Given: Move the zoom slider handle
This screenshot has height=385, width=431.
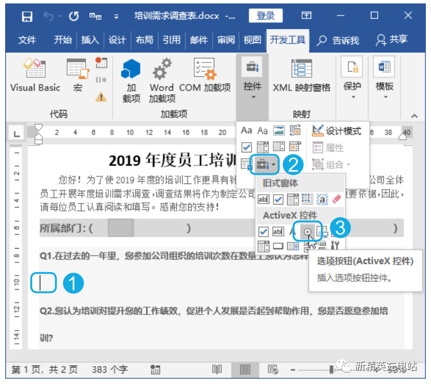Looking at the screenshot, I should pyautogui.click(x=331, y=370).
